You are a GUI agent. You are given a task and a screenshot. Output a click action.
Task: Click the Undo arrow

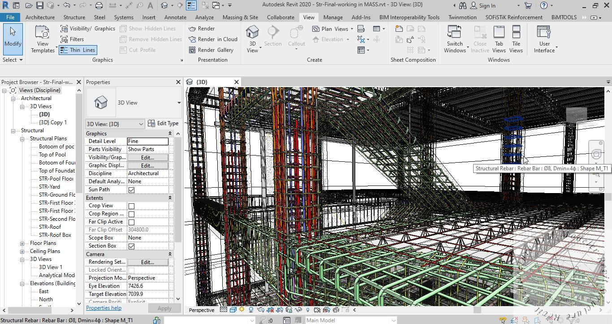66,5
